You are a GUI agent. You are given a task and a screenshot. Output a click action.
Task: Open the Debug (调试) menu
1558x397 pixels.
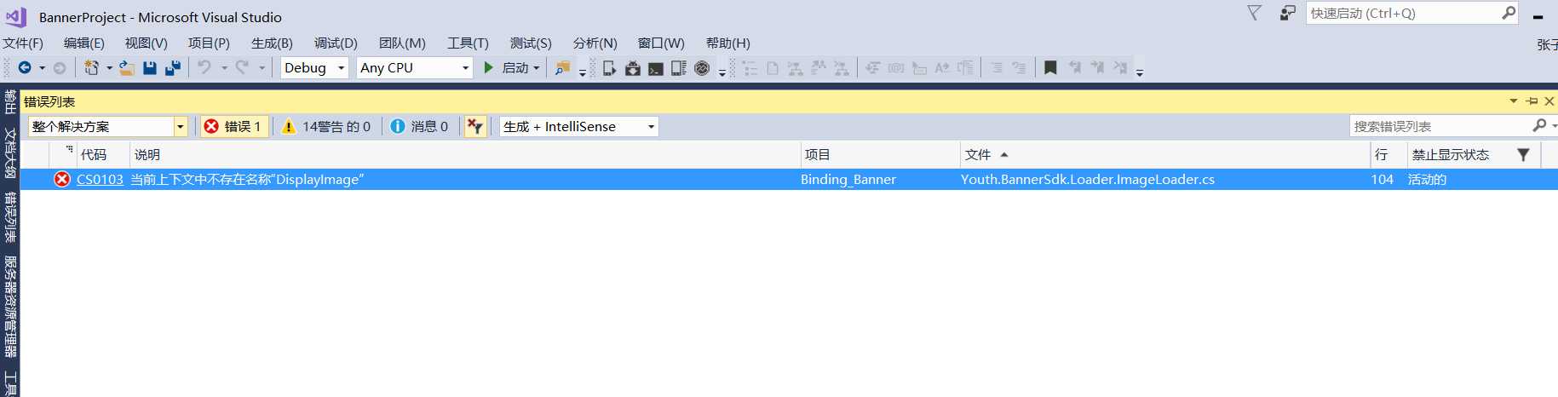point(336,43)
